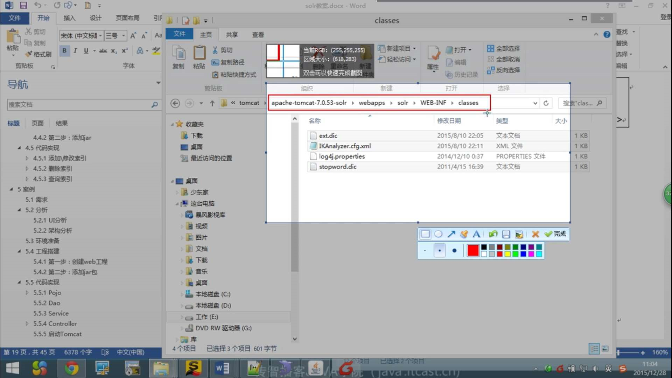The image size is (672, 378).
Task: Click the Explorer up-folder arrow
Action: [212, 103]
